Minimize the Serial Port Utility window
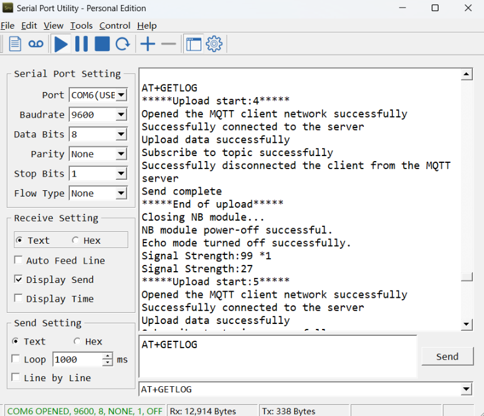This screenshot has height=416, width=484. (402, 7)
